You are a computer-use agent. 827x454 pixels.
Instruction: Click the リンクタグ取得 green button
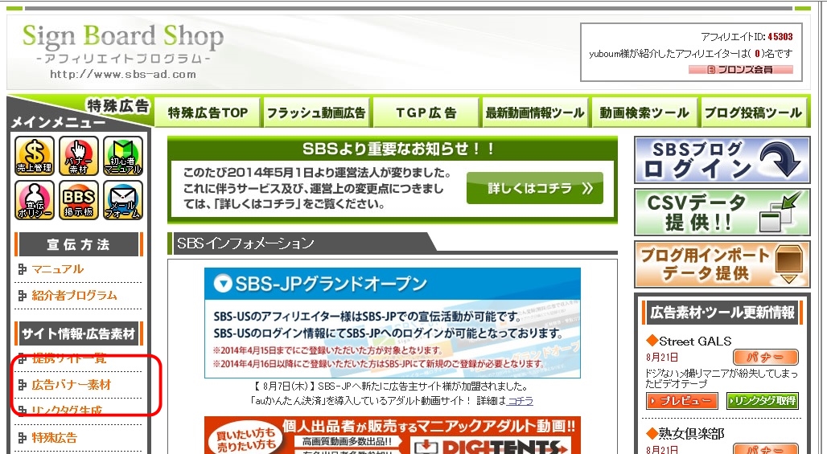pos(762,401)
